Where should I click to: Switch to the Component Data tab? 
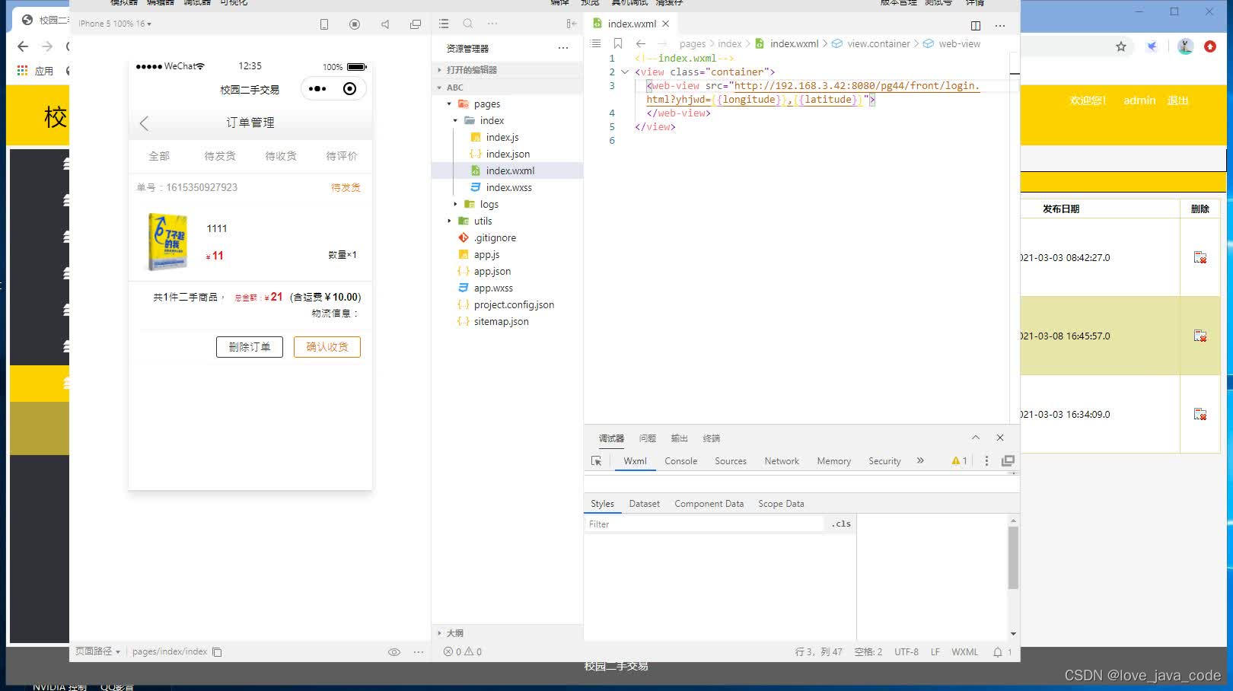[x=709, y=504]
